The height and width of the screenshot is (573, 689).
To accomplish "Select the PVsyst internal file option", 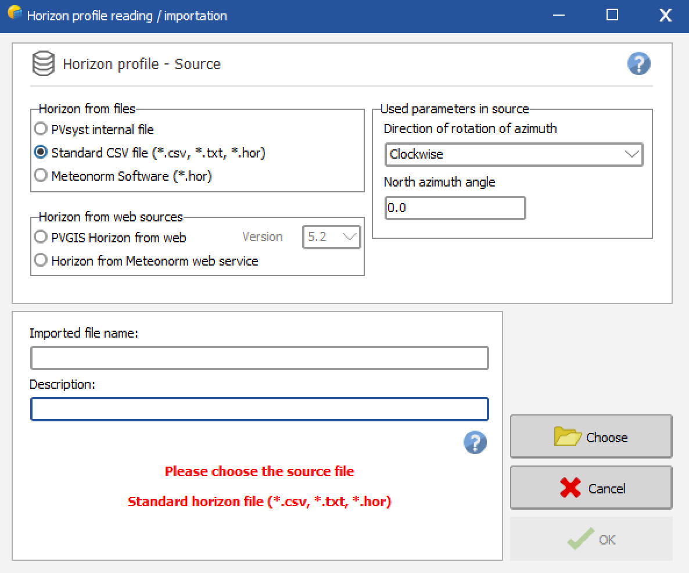I will [x=41, y=130].
